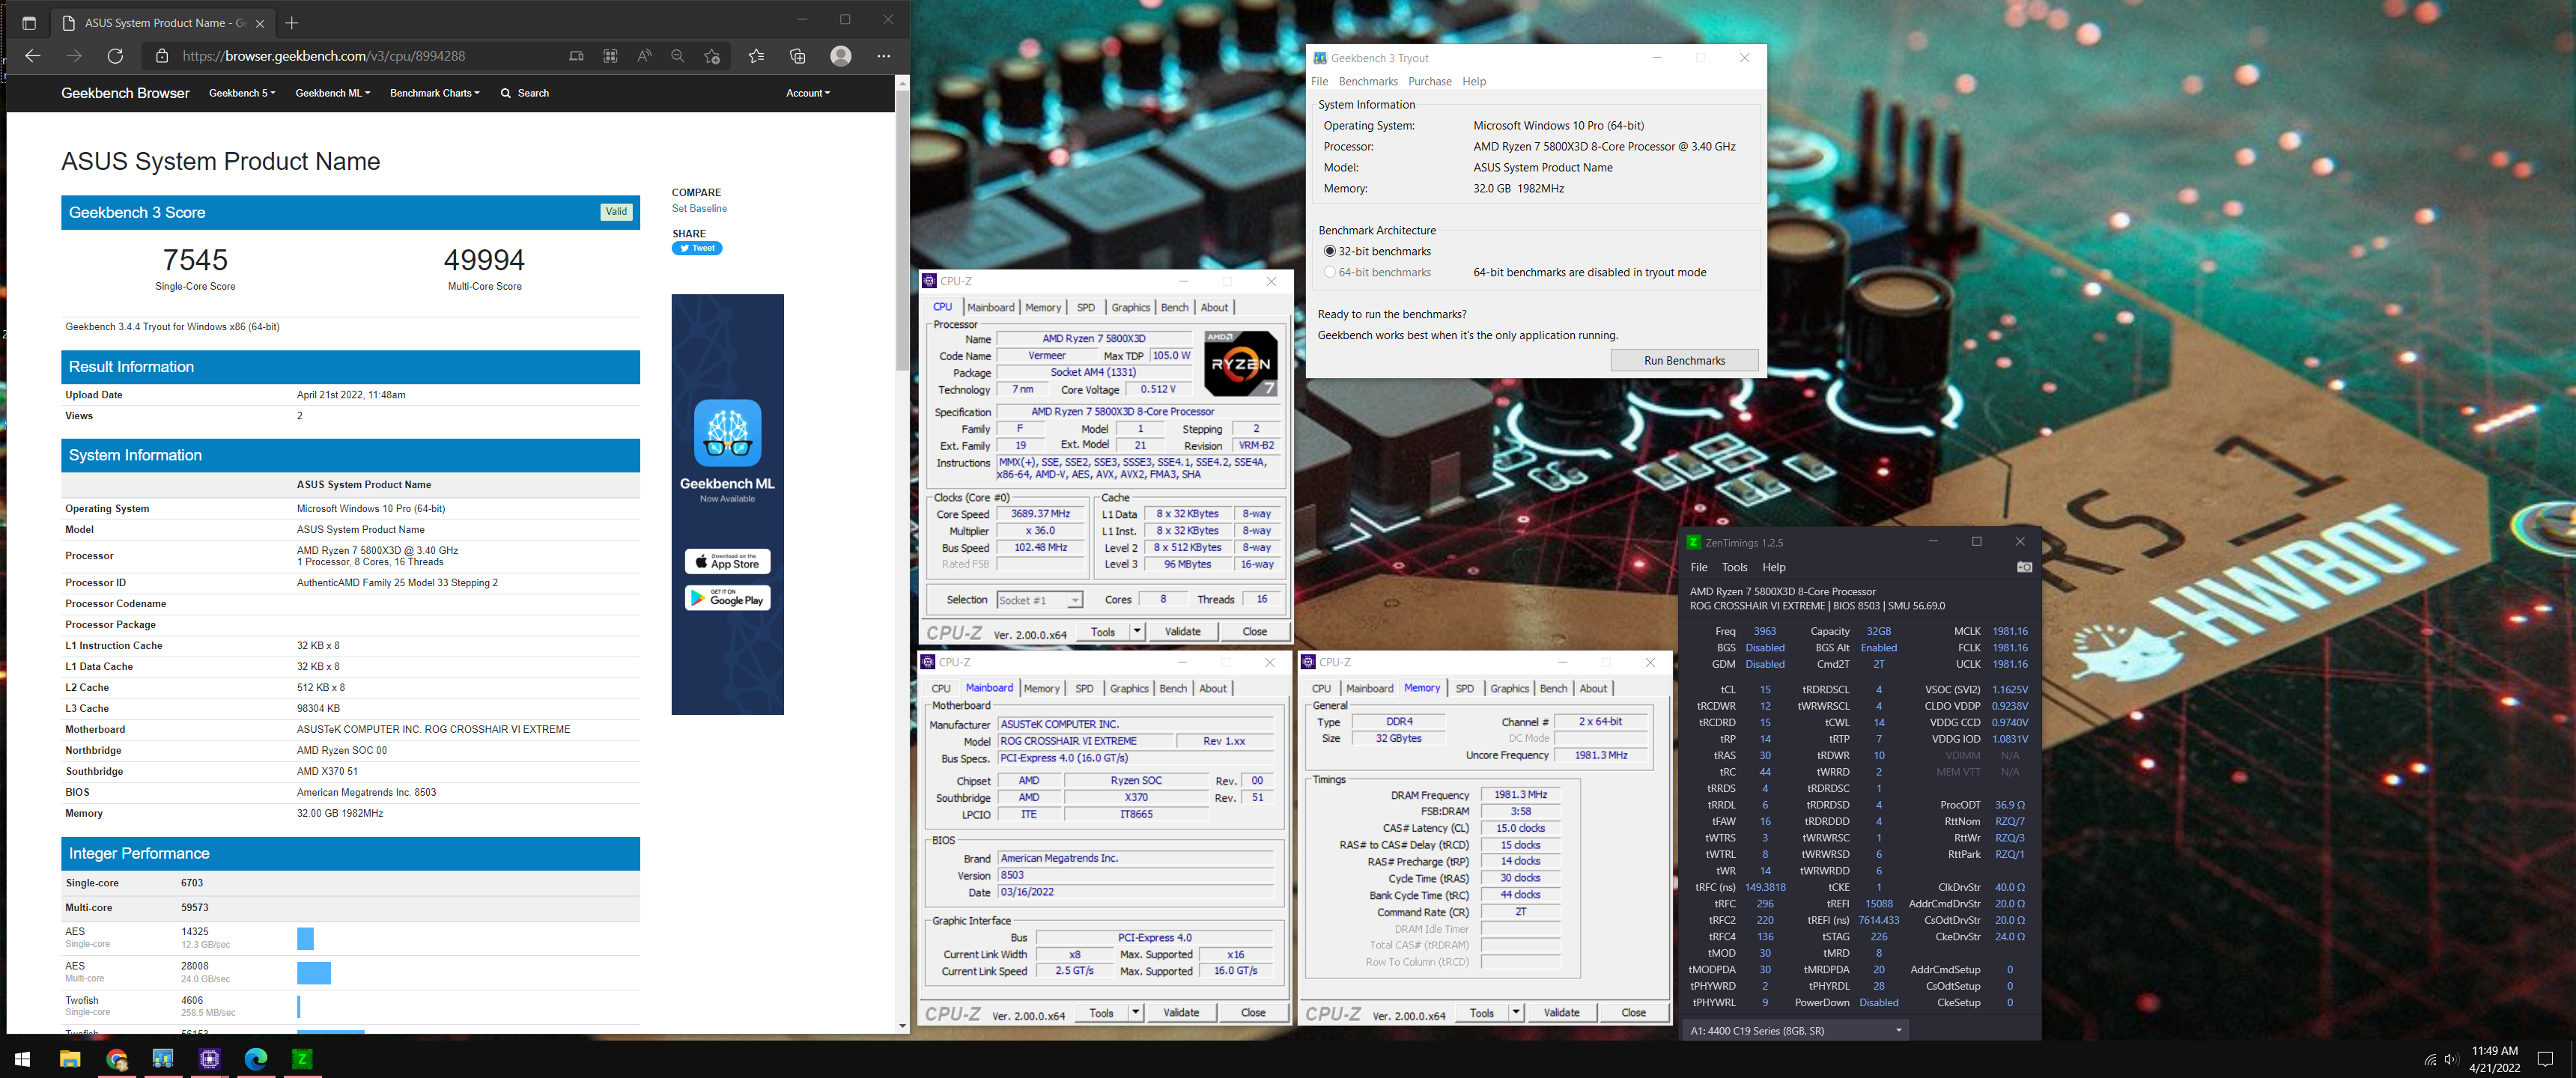Open the Account dropdown menu
2576x1078 pixels.
tap(808, 93)
